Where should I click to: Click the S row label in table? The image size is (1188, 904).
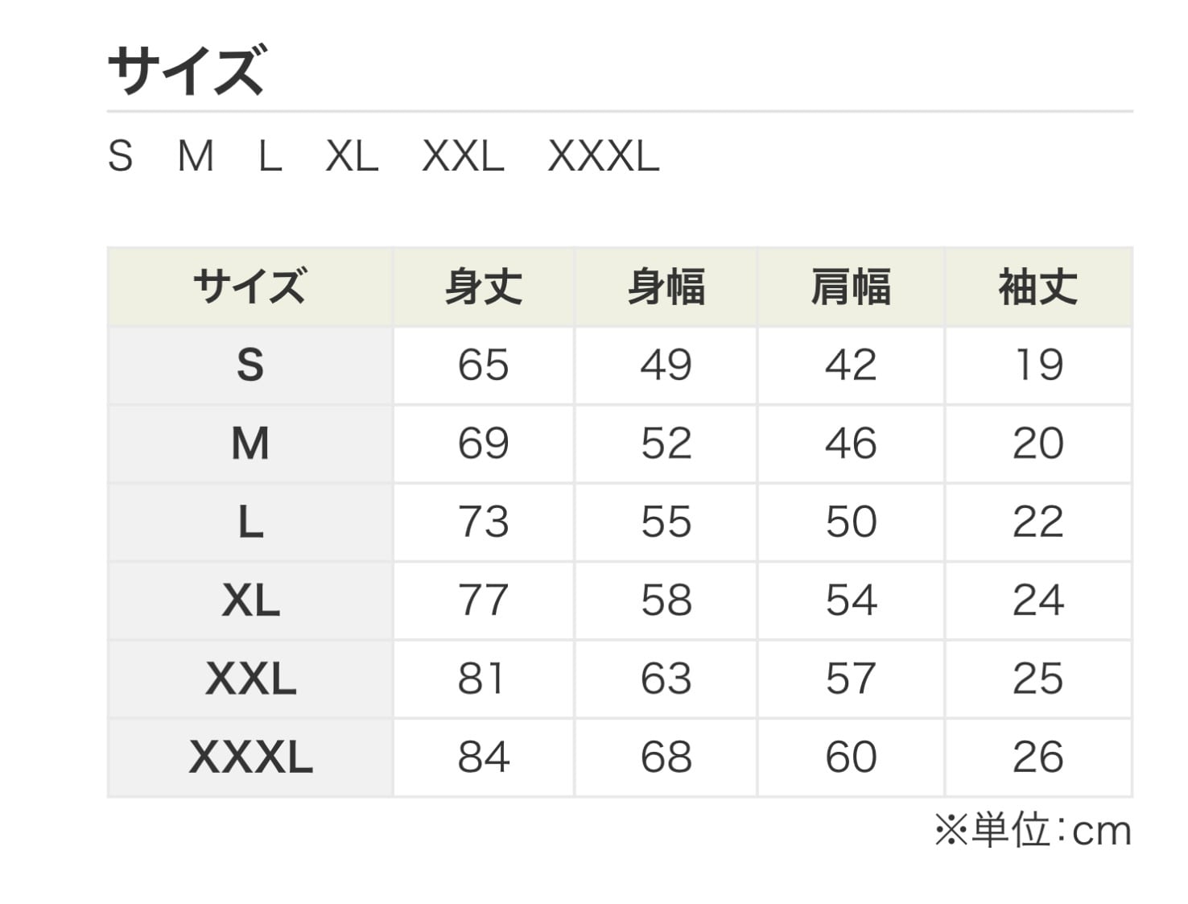[250, 365]
